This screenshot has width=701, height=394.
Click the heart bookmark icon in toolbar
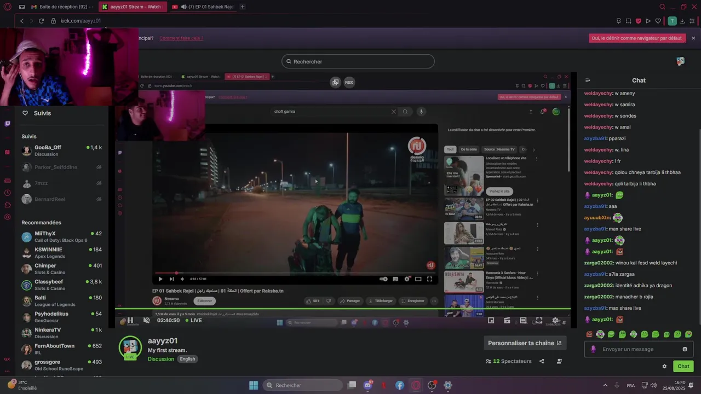pos(658,21)
